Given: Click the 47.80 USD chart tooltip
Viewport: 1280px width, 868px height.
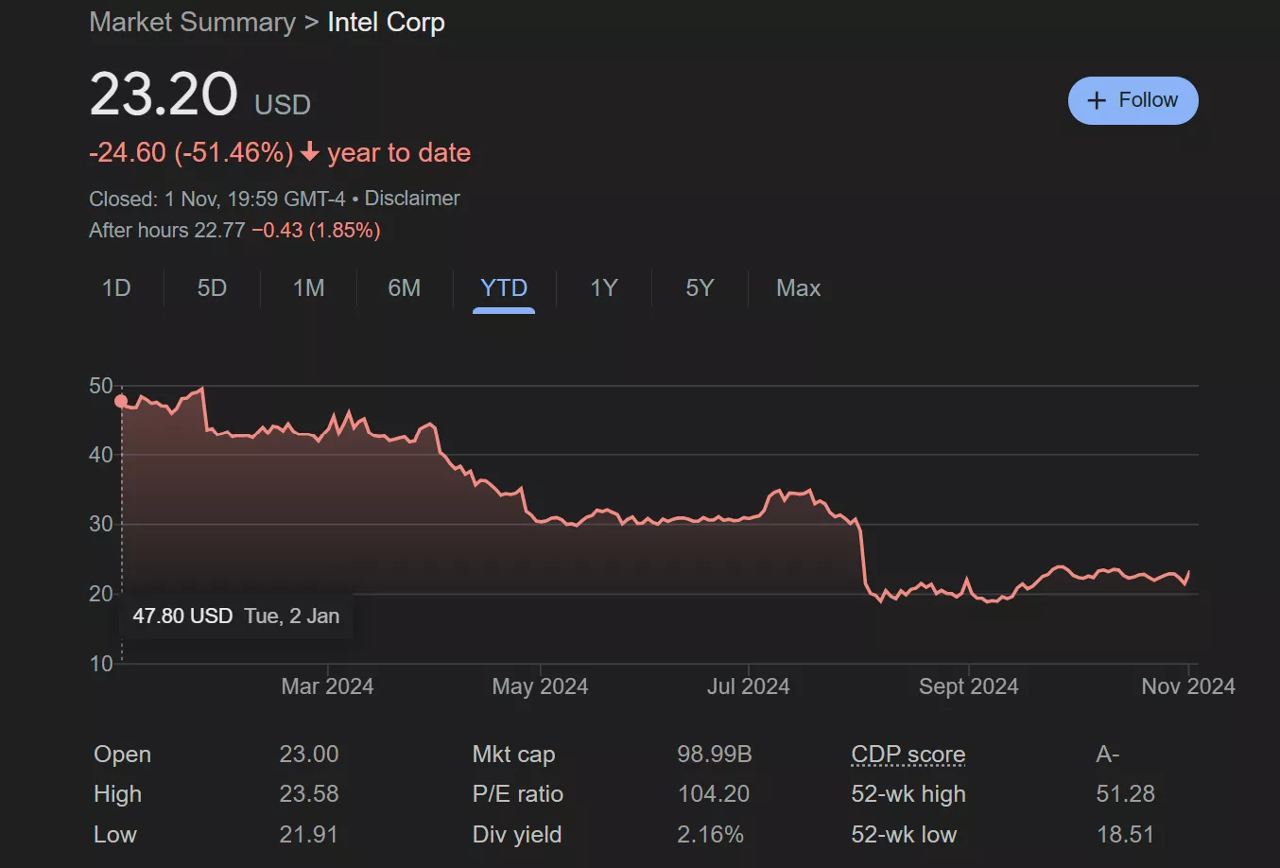Looking at the screenshot, I should (236, 616).
